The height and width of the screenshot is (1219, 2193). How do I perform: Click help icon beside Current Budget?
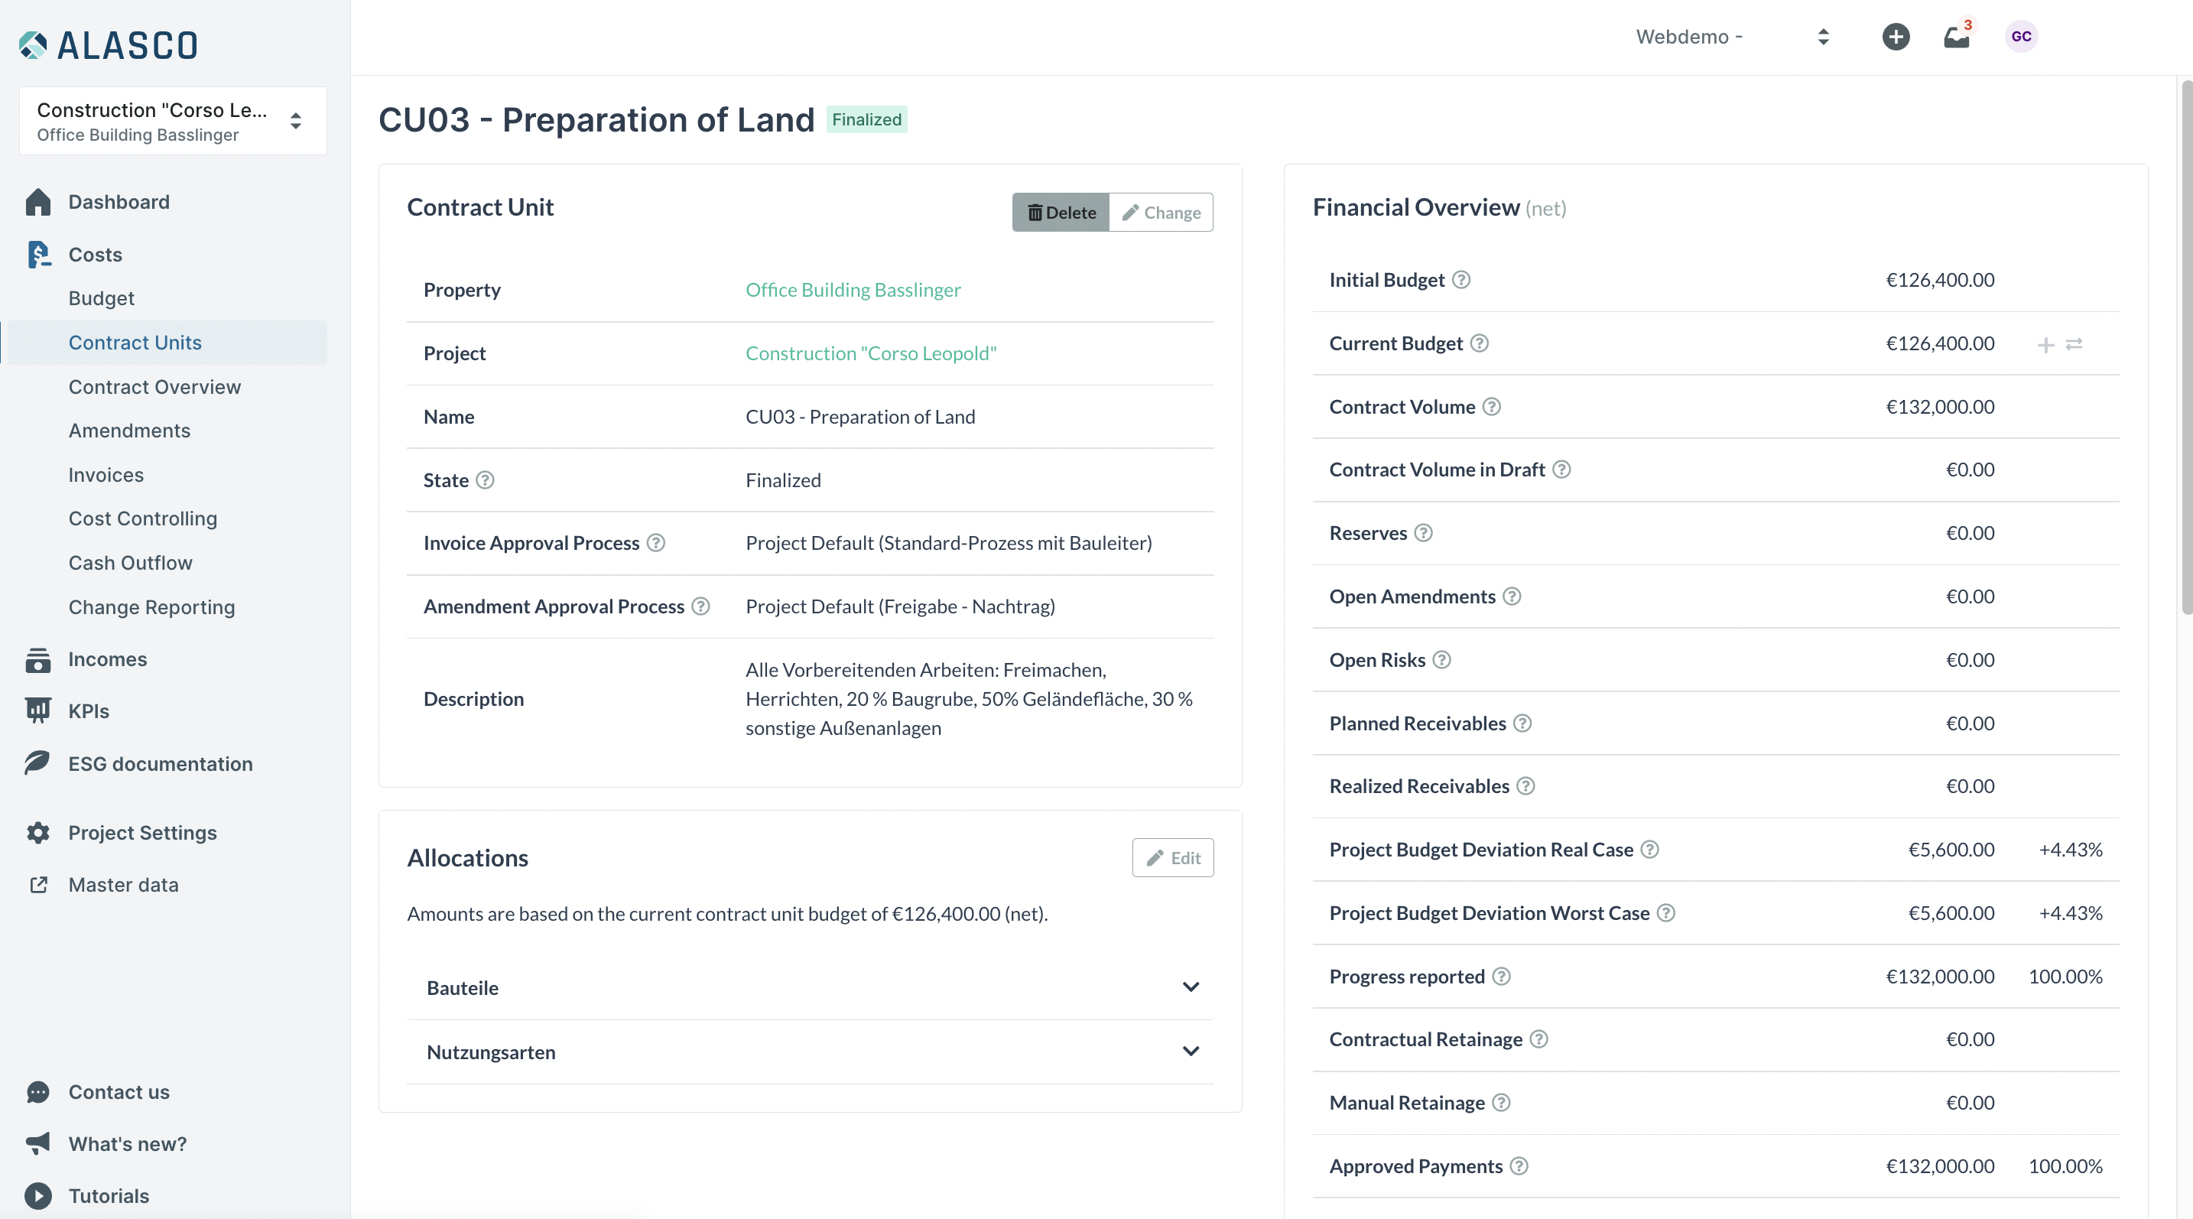pos(1480,343)
